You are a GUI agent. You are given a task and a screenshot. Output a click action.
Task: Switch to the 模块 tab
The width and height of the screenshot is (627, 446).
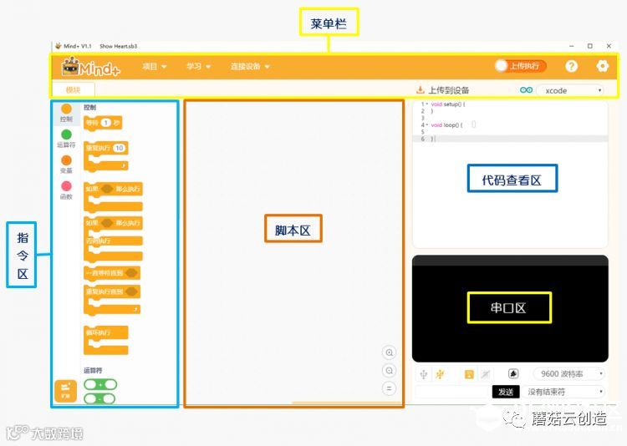pyautogui.click(x=74, y=90)
